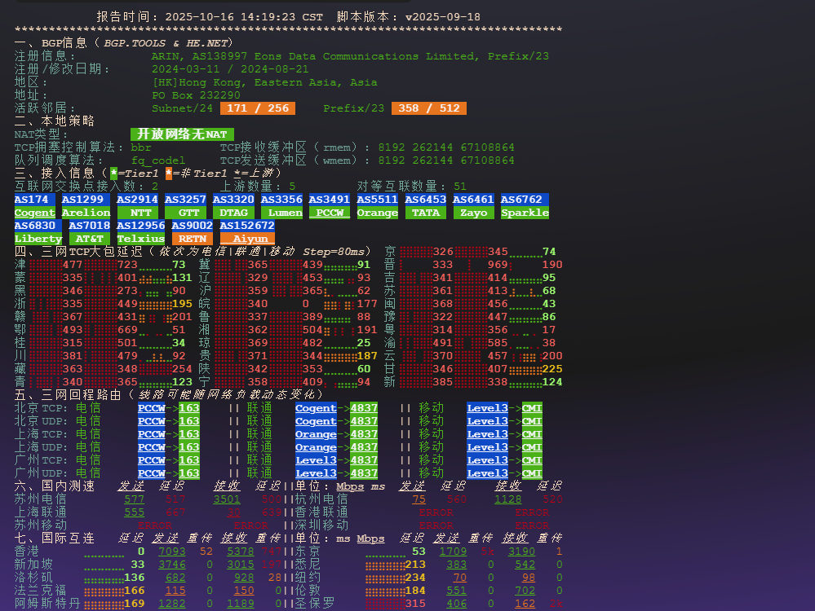Select the Arelion green label under AS1299
The width and height of the screenshot is (815, 611).
[x=86, y=213]
